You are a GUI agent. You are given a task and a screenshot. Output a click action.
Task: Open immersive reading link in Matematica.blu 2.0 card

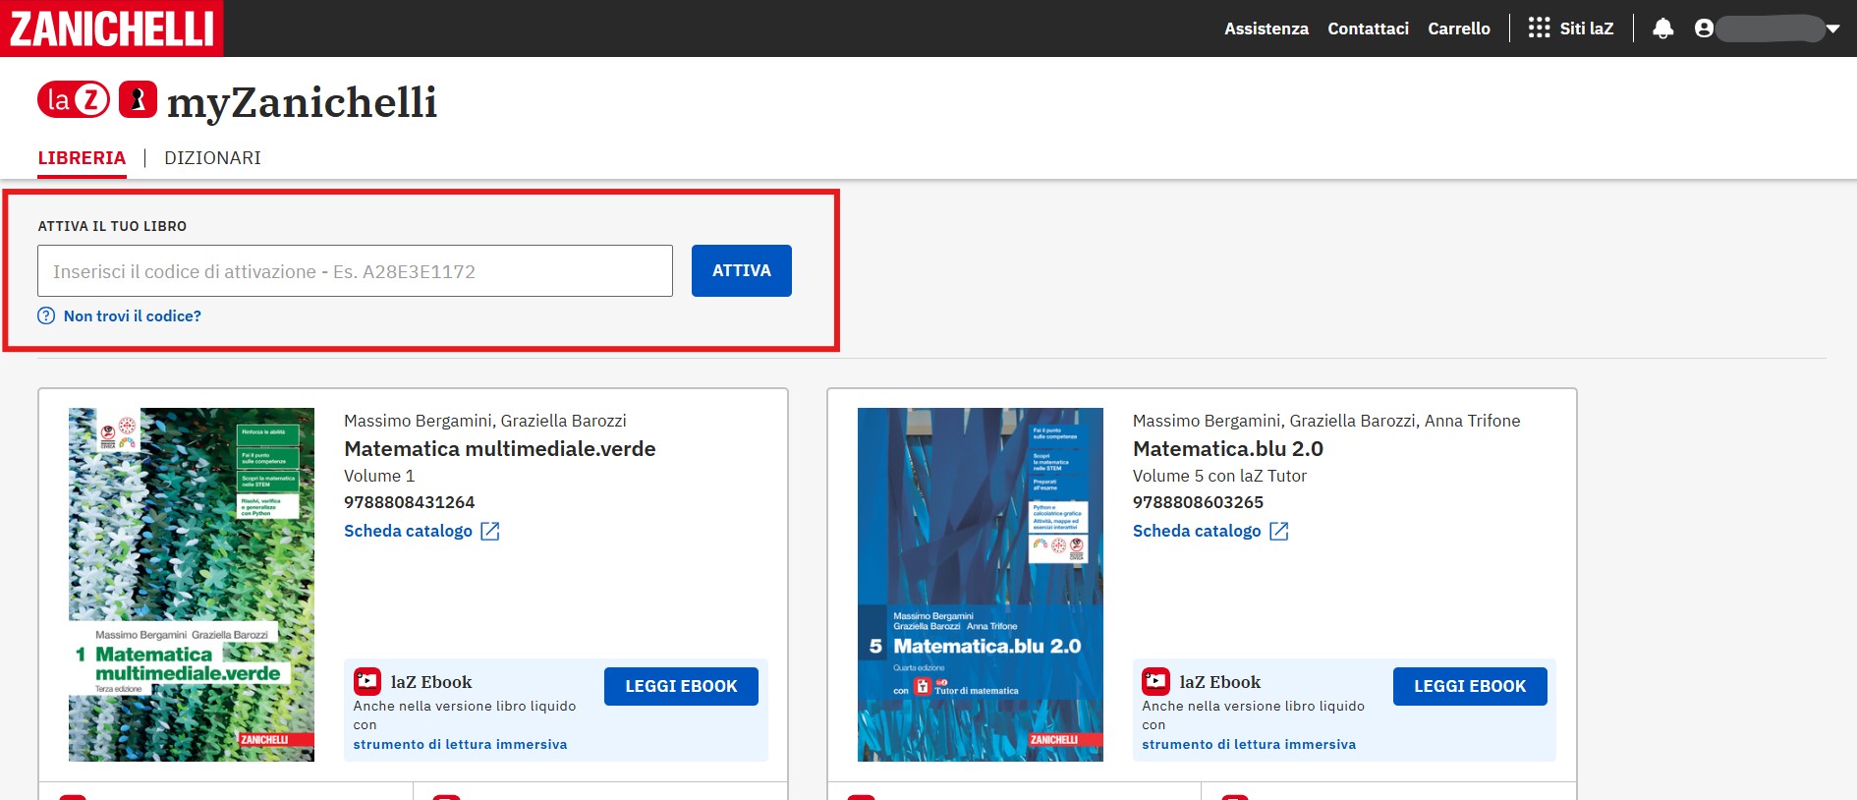[x=1249, y=744]
